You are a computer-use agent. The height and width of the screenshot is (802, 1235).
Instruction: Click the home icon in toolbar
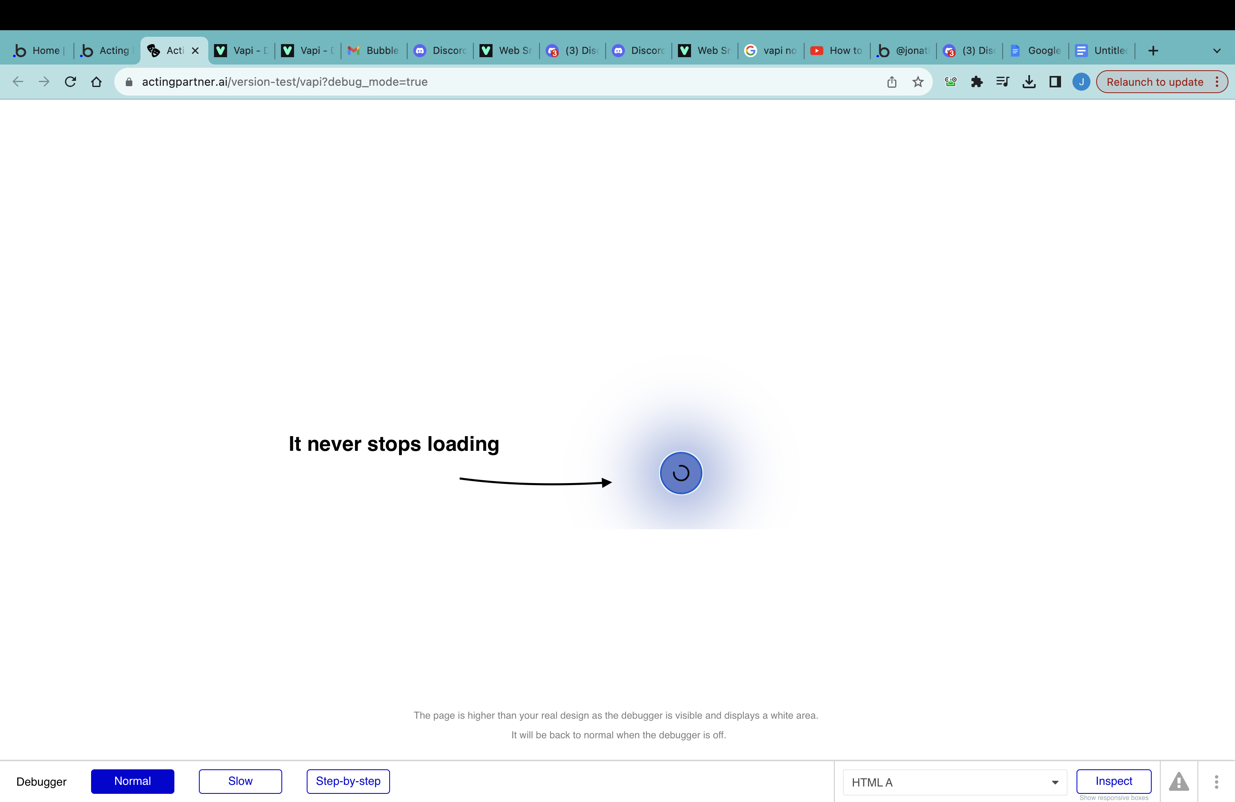click(x=96, y=81)
